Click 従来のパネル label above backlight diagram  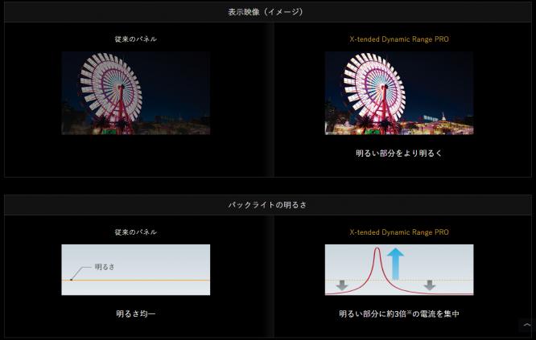136,232
